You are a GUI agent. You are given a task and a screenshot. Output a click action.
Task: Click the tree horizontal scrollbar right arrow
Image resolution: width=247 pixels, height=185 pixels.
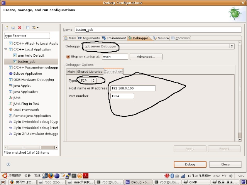tap(56, 148)
